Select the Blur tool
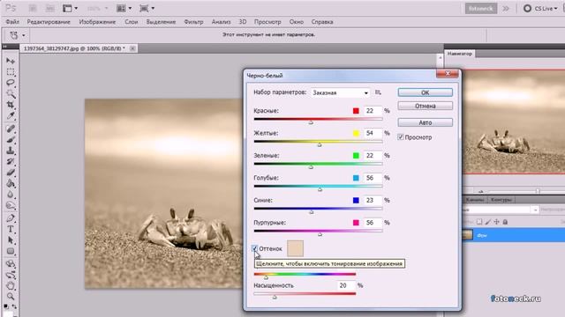The height and width of the screenshot is (317, 565). [11, 195]
